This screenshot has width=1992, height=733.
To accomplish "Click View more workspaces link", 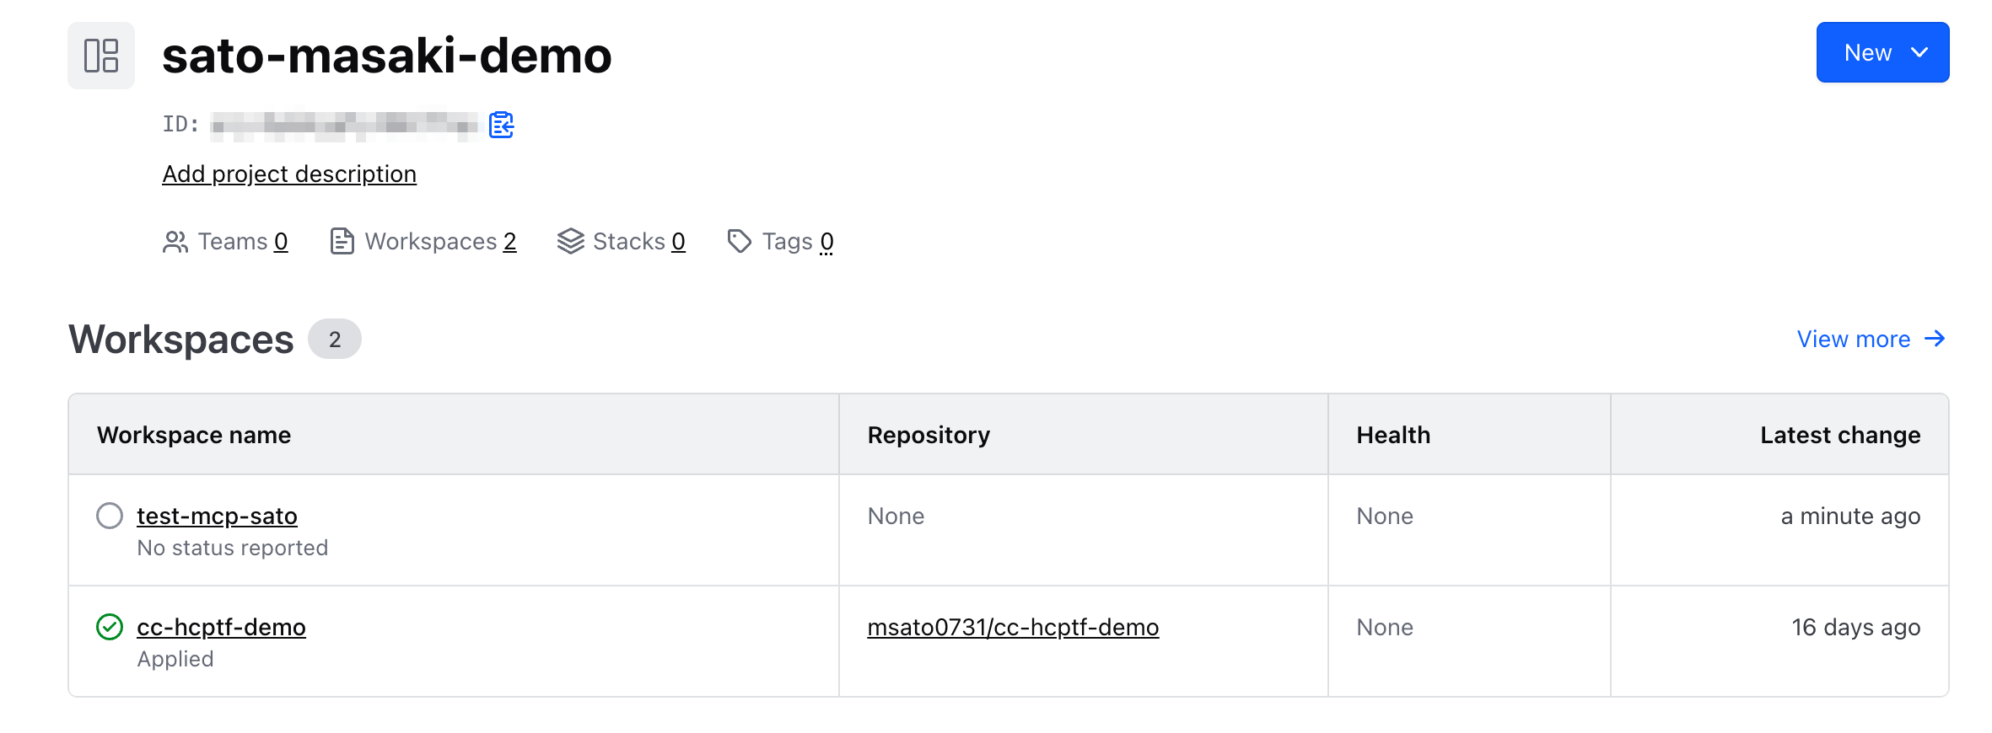I will [x=1871, y=339].
